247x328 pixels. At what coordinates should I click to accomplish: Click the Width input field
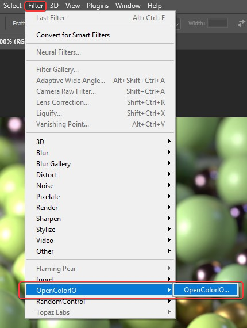click(x=218, y=23)
